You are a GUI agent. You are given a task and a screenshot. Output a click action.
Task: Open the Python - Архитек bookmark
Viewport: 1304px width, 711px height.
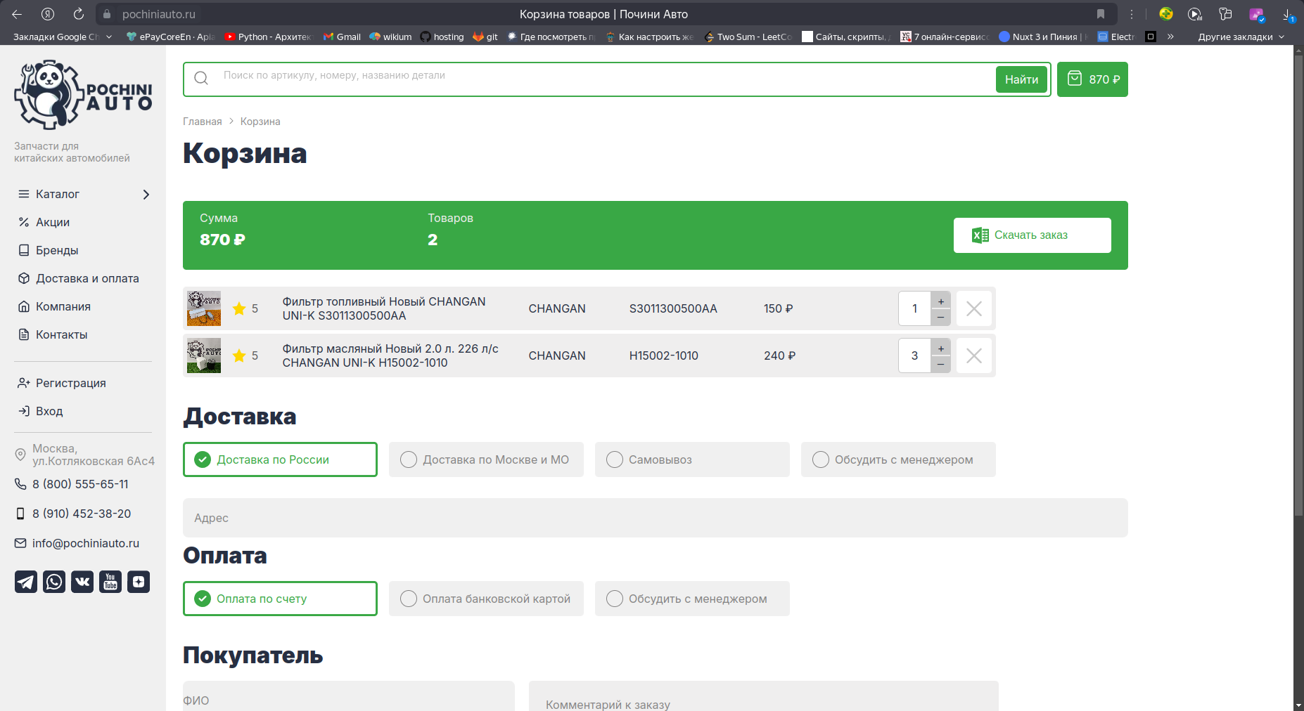(x=268, y=37)
